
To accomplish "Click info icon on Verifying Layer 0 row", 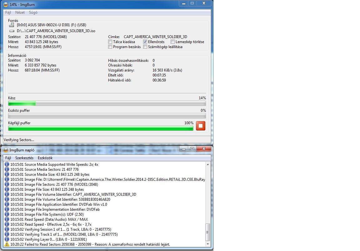I will point(7,239).
